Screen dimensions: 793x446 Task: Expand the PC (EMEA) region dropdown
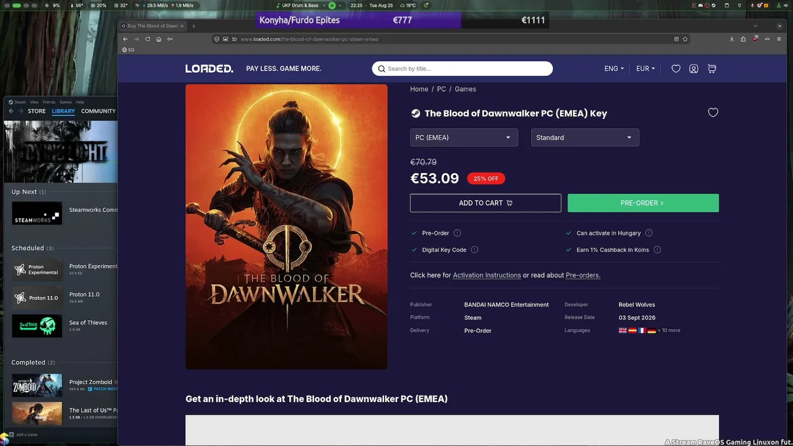click(464, 138)
